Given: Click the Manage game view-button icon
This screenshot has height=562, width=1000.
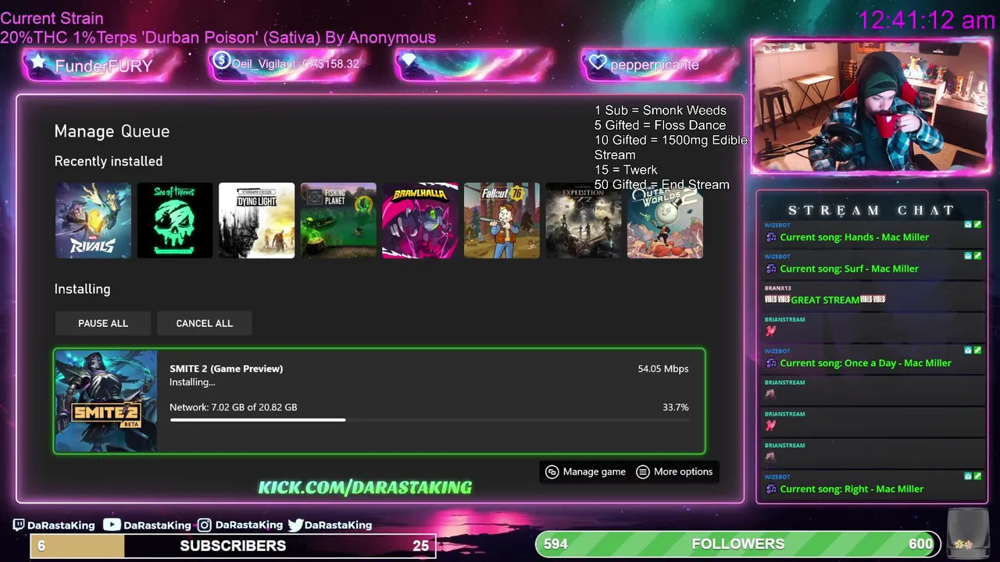Looking at the screenshot, I should click(x=552, y=471).
